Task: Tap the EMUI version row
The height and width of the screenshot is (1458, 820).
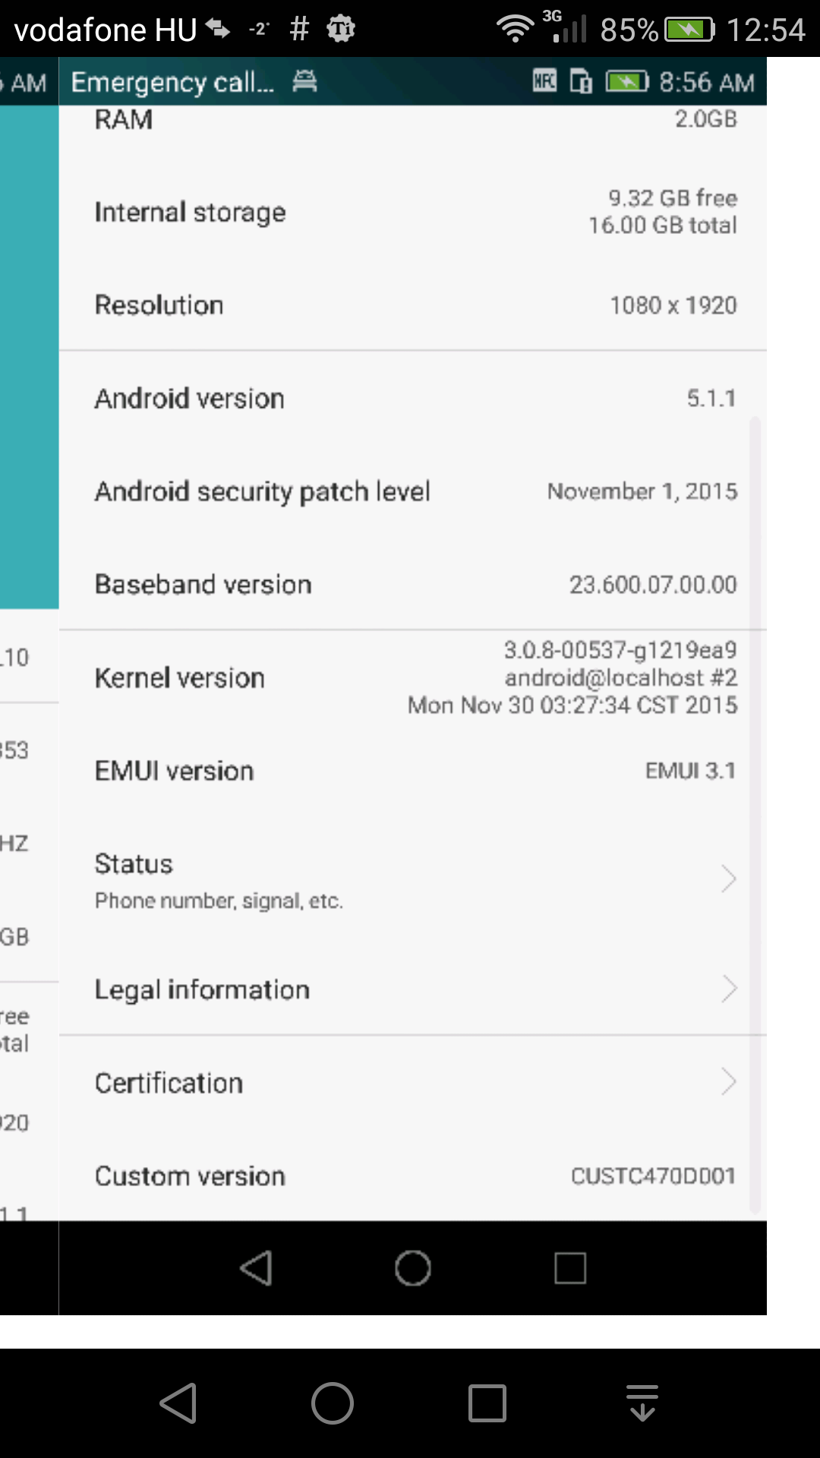Action: click(x=413, y=771)
